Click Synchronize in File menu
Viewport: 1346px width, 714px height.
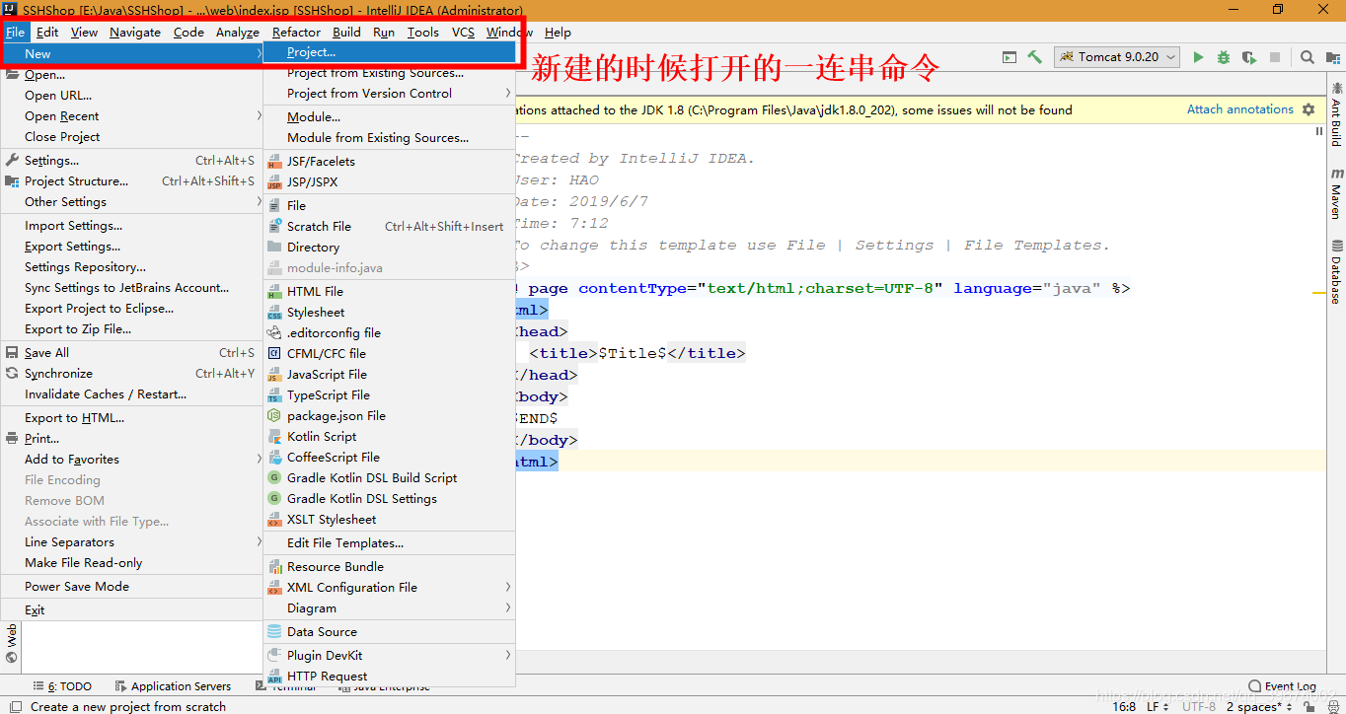pyautogui.click(x=131, y=374)
